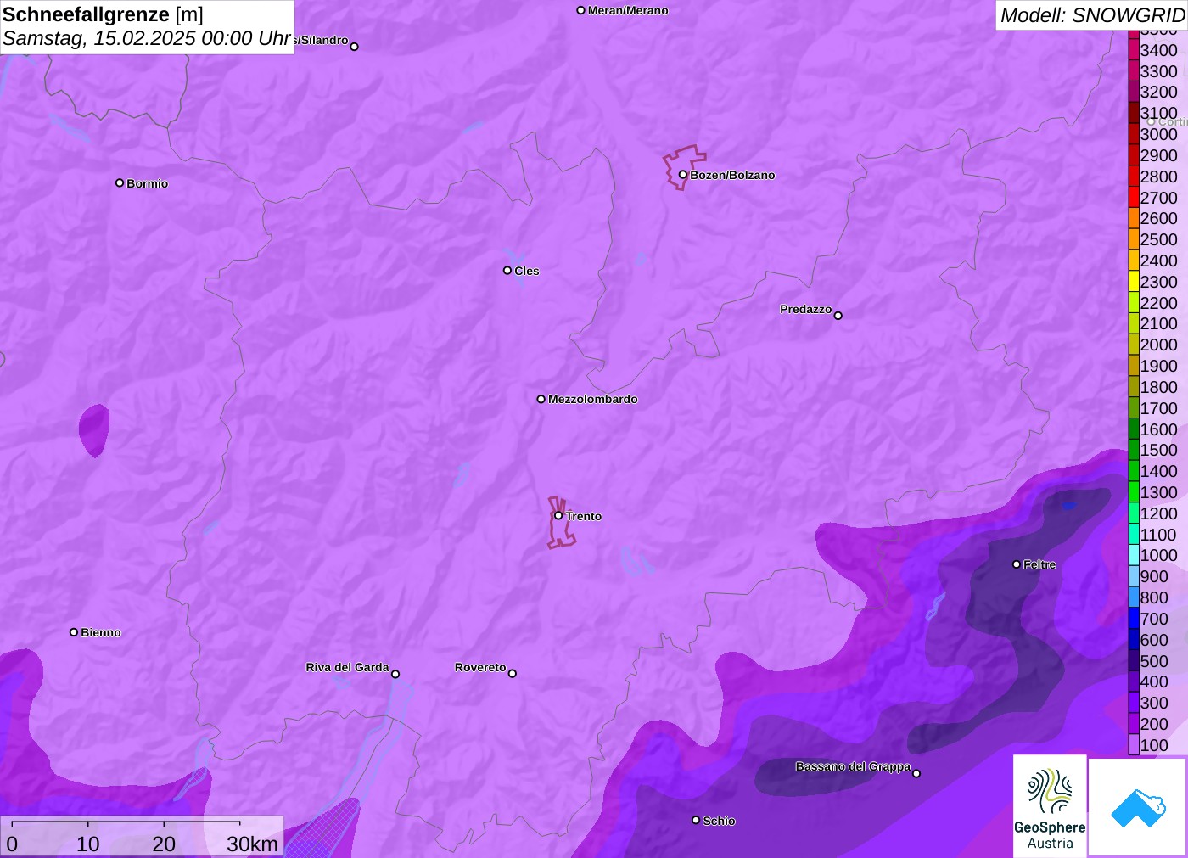The width and height of the screenshot is (1188, 858).
Task: Click the Predazzo label text
Action: pyautogui.click(x=805, y=309)
